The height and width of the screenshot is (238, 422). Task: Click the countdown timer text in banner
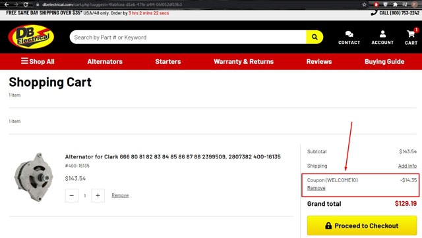point(148,13)
